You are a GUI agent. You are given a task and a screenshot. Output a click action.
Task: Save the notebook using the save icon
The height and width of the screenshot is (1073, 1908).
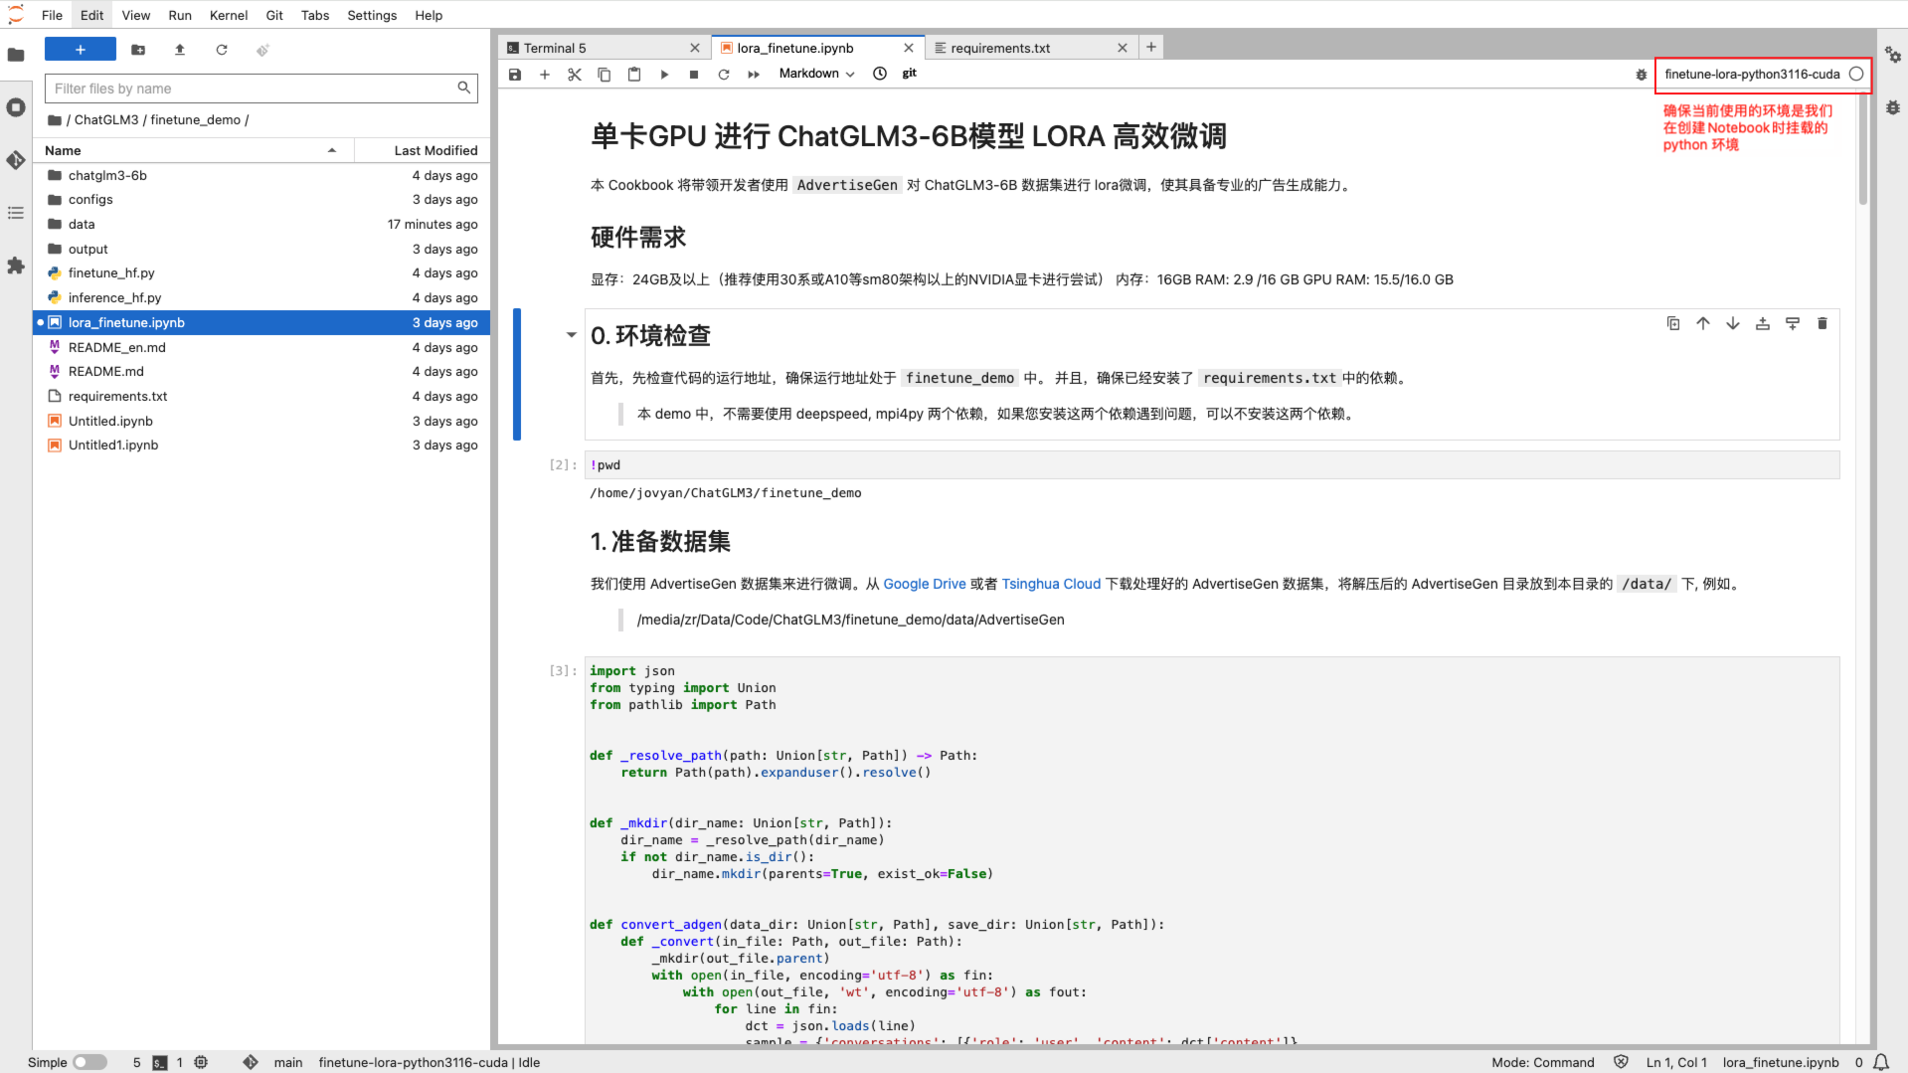[x=514, y=74]
